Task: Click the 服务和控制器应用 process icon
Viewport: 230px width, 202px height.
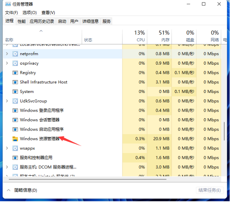Action: (15, 157)
